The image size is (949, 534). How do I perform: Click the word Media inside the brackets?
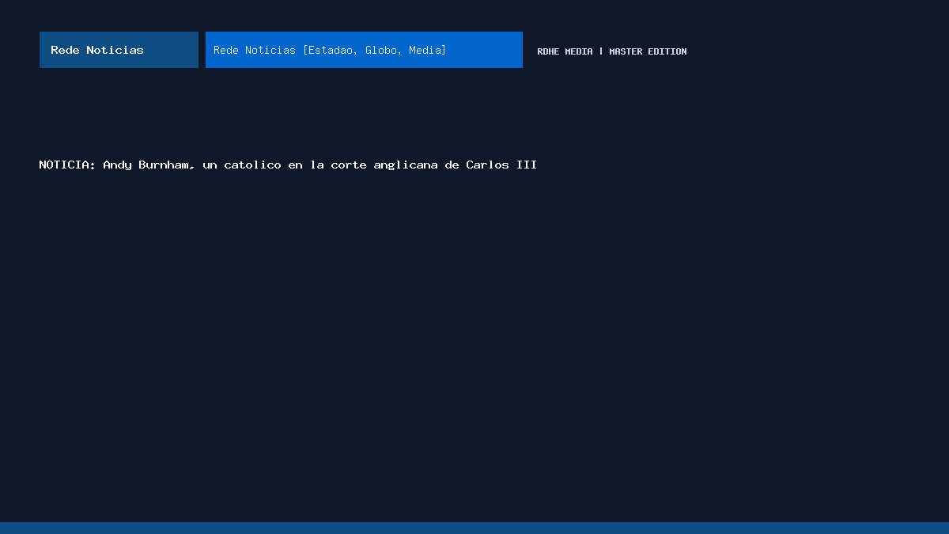point(425,50)
